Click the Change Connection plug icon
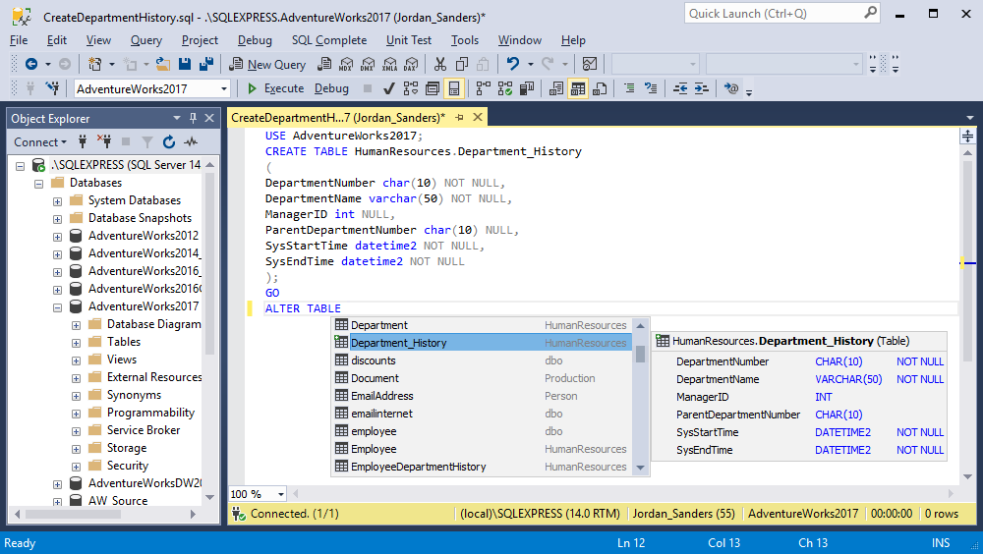The width and height of the screenshot is (983, 554). pos(53,88)
